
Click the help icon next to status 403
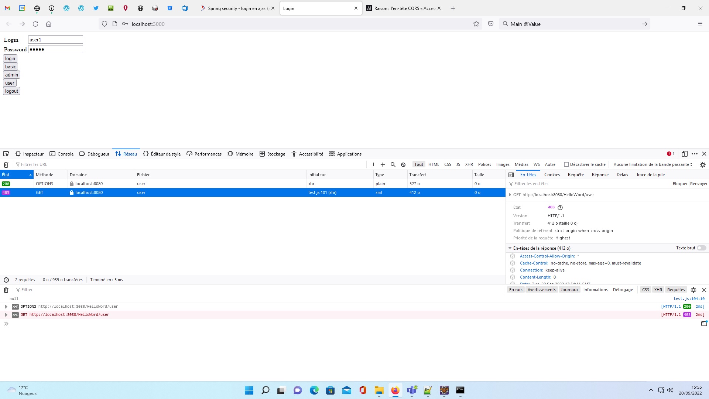coord(560,208)
